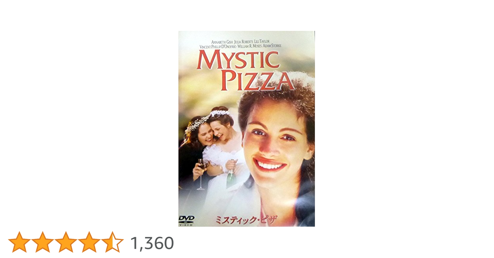Open the 1,360 ratings count
494x258 pixels.
(x=152, y=243)
